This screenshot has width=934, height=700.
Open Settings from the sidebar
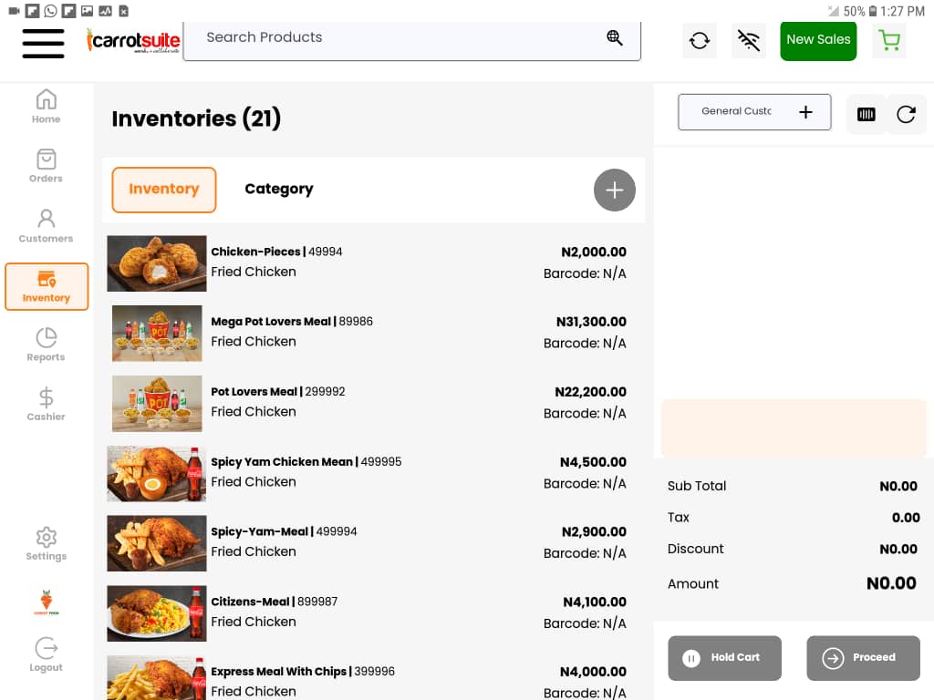click(x=47, y=544)
